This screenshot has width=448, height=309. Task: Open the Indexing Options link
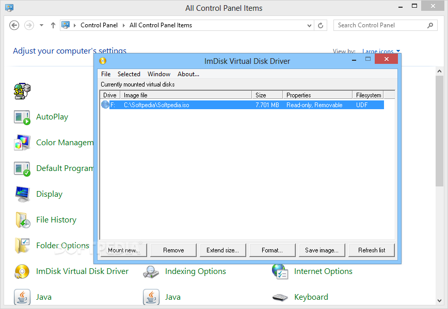coord(196,271)
